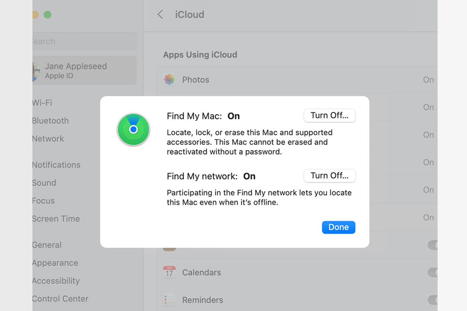Select Bluetooth in the sidebar
The width and height of the screenshot is (467, 311).
tap(50, 121)
